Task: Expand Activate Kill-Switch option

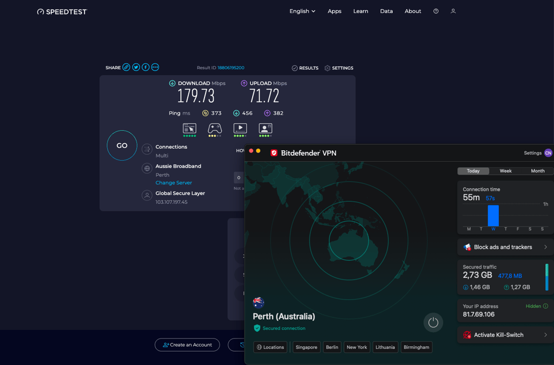Action: pos(506,335)
